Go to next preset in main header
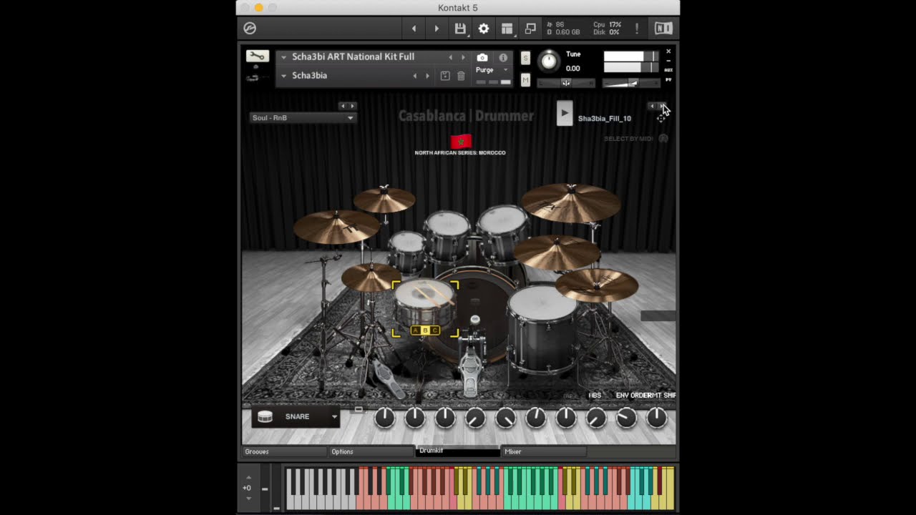This screenshot has height=515, width=916. pyautogui.click(x=437, y=29)
